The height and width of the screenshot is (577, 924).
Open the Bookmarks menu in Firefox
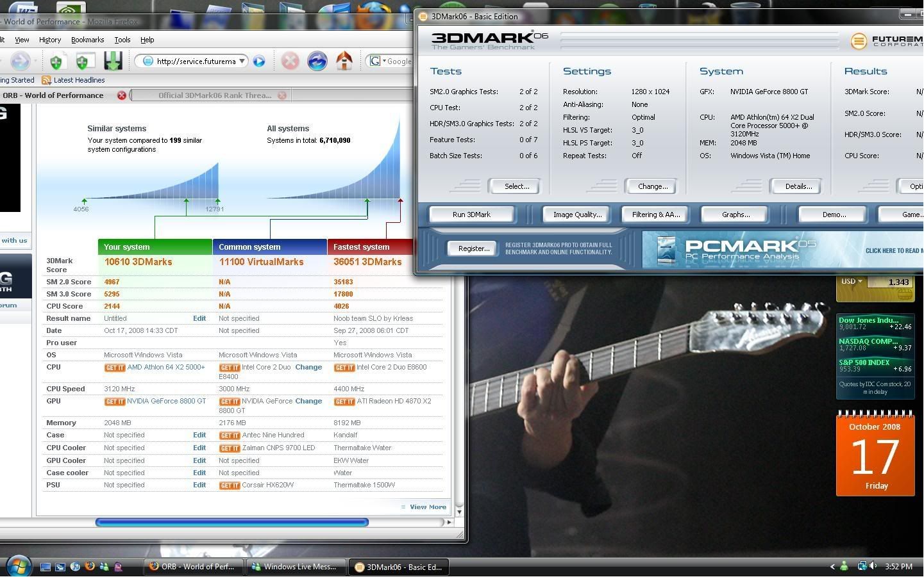tap(87, 40)
